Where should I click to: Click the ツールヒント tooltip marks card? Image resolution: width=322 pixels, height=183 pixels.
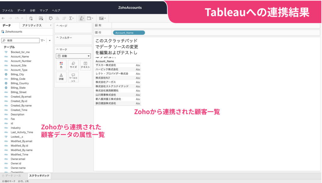click(x=73, y=77)
